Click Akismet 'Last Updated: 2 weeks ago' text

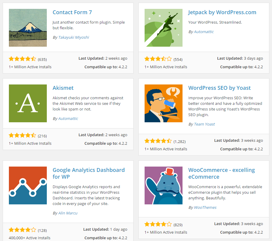(x=103, y=135)
